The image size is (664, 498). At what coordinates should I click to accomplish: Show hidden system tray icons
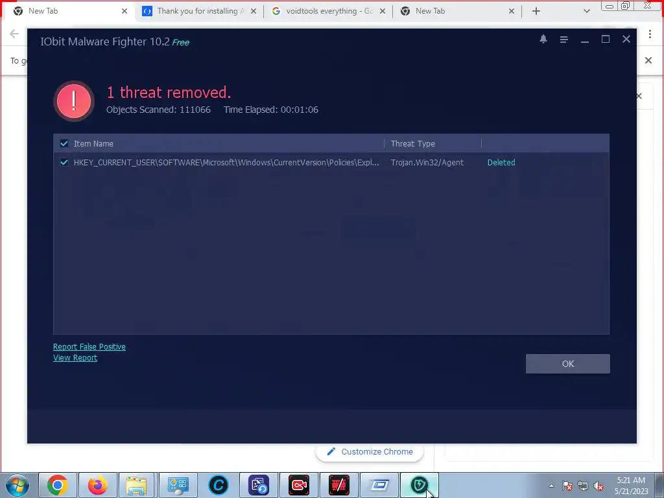tap(551, 486)
